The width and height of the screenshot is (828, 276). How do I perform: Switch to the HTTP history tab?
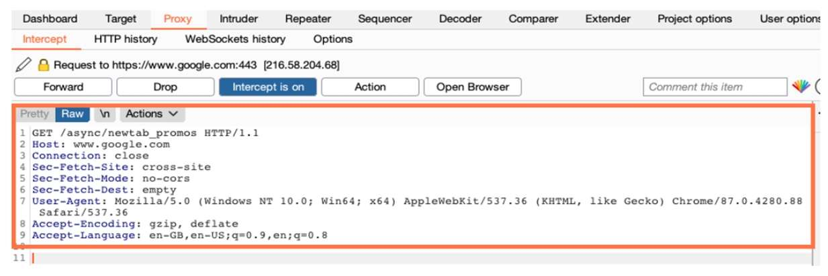pyautogui.click(x=126, y=39)
